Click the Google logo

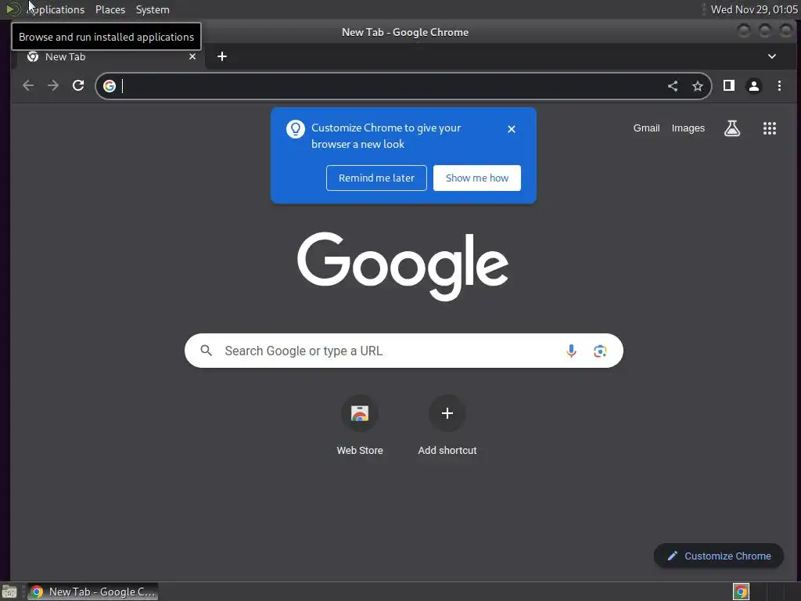coord(403,266)
